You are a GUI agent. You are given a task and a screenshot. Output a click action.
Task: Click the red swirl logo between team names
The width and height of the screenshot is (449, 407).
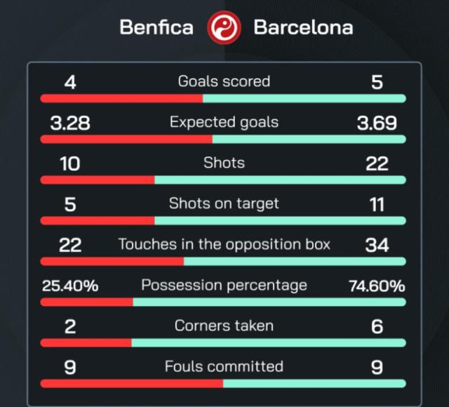pos(224,28)
